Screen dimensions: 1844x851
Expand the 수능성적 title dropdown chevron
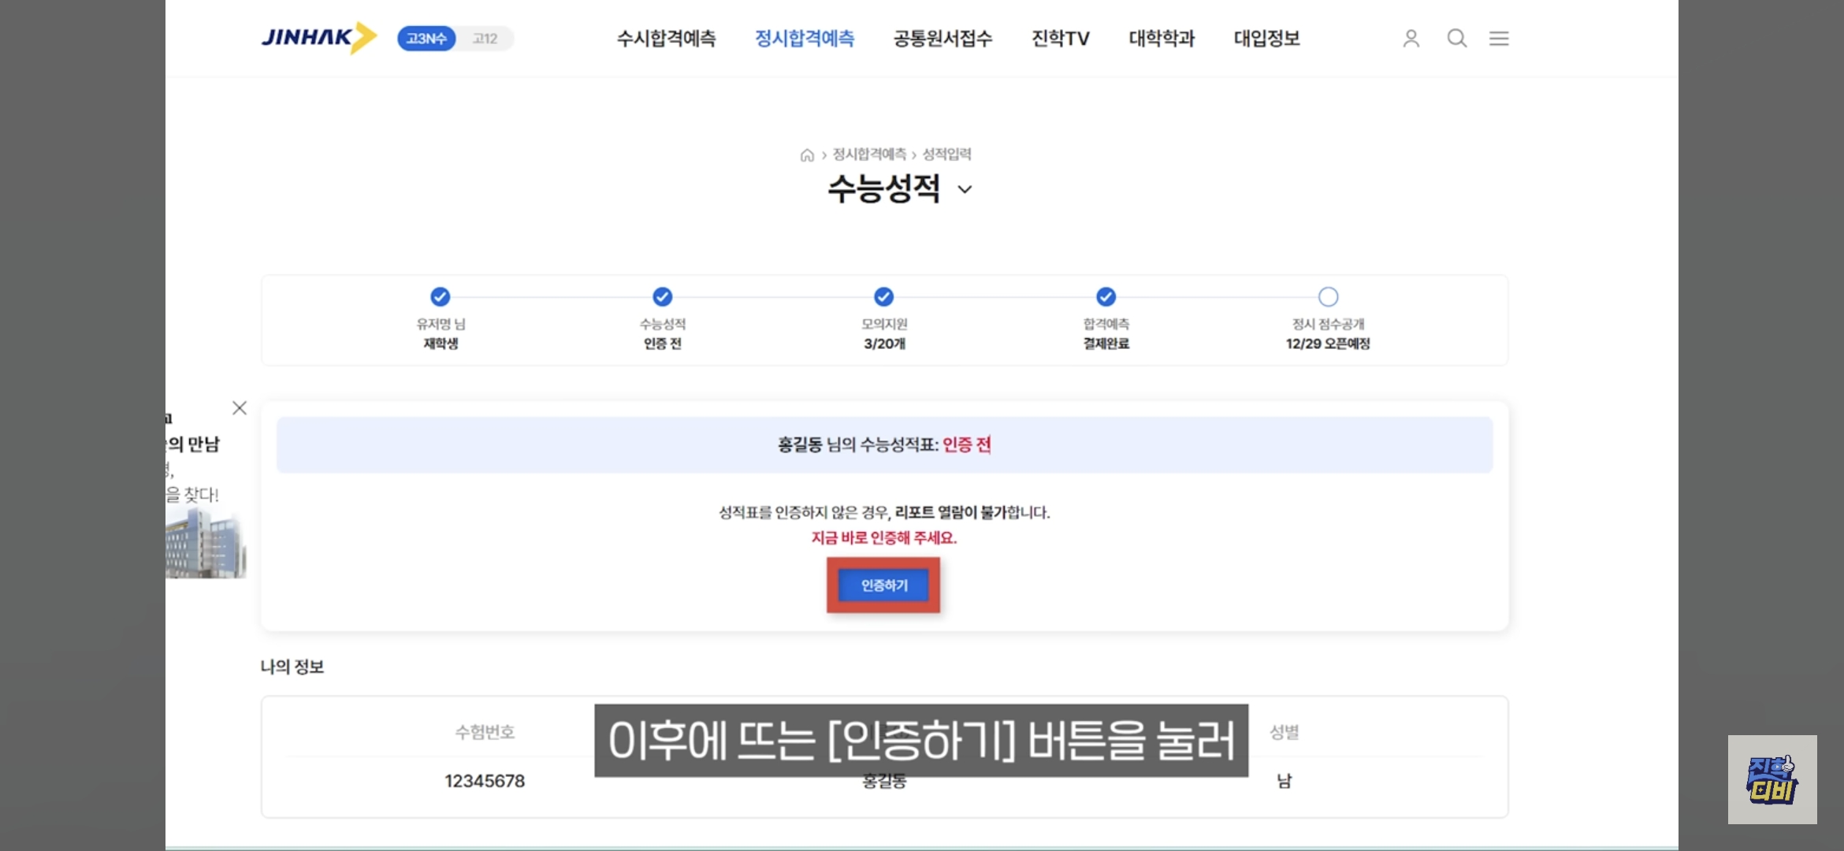click(965, 189)
